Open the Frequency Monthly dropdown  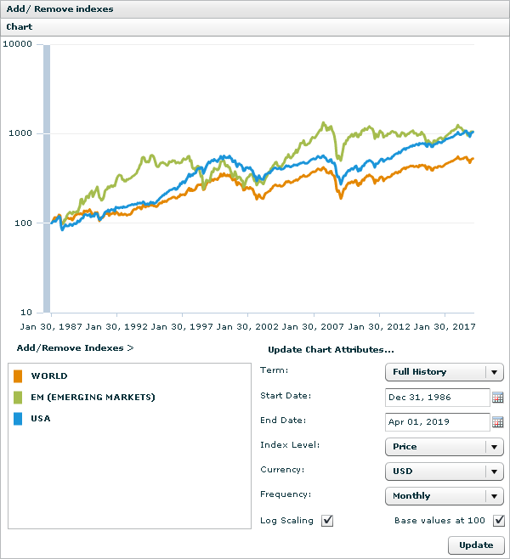coord(444,496)
